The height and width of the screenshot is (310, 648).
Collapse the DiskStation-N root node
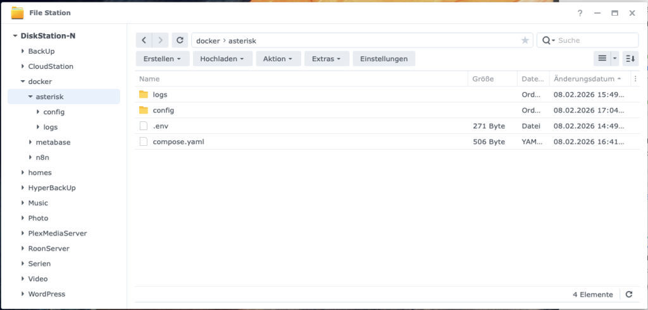[15, 36]
